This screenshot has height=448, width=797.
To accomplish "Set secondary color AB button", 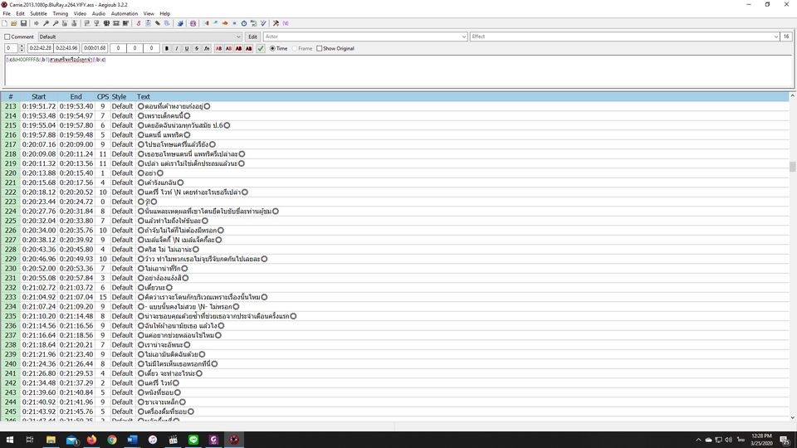I will tap(229, 48).
